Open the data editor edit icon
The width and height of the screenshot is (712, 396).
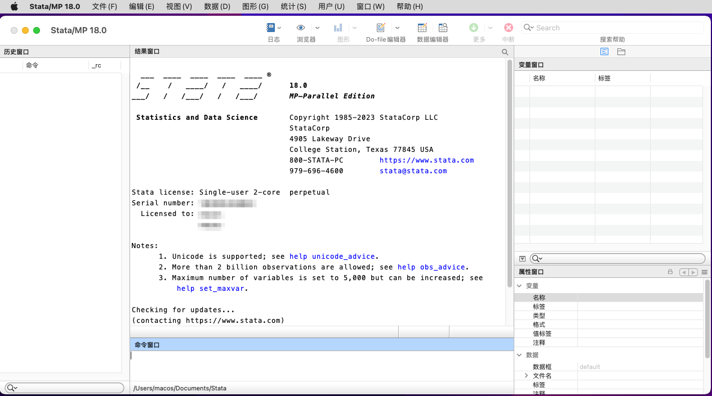click(422, 28)
